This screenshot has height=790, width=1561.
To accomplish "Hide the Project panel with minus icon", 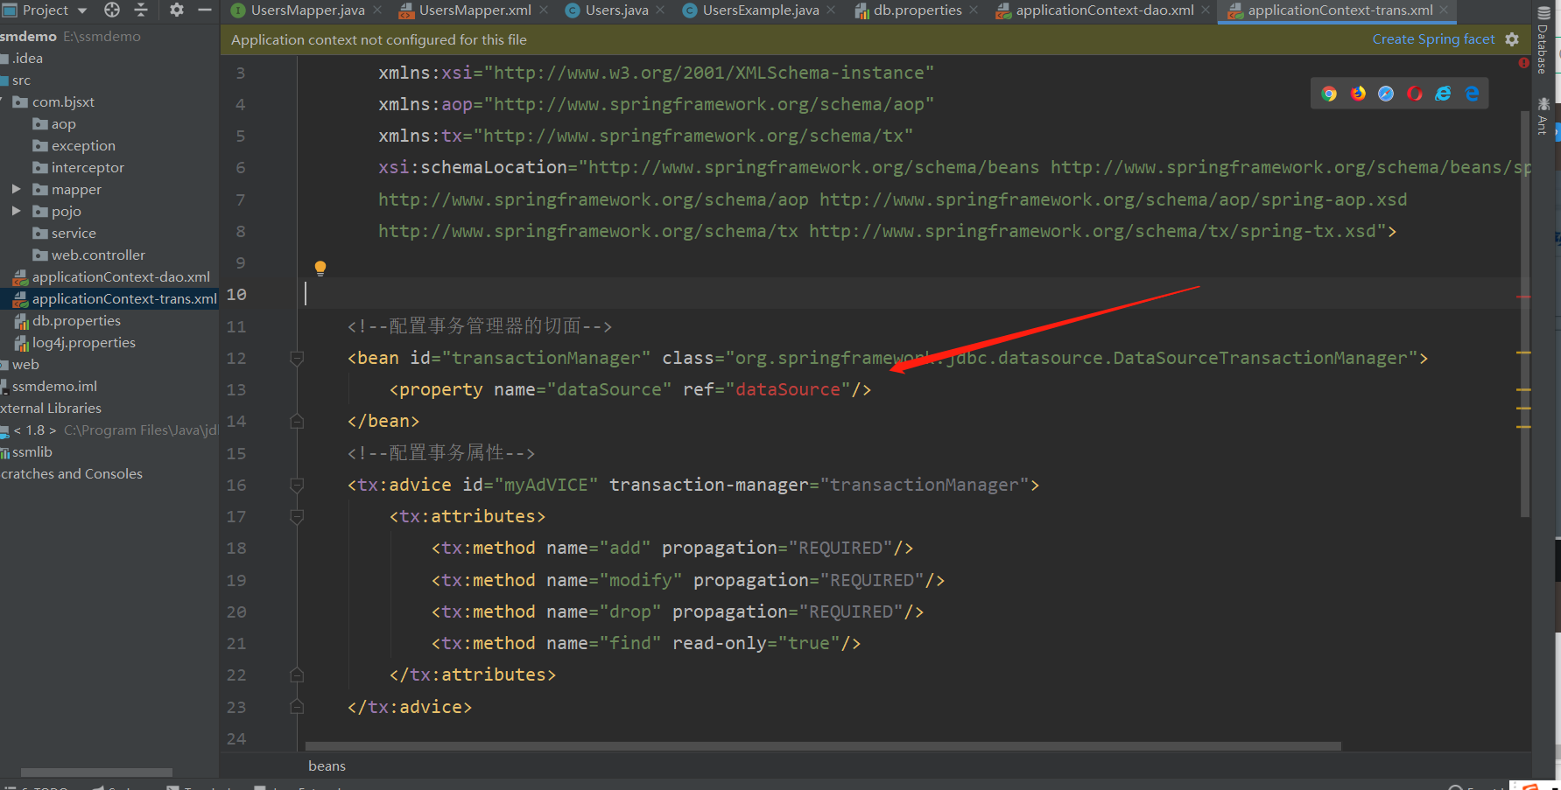I will click(205, 10).
